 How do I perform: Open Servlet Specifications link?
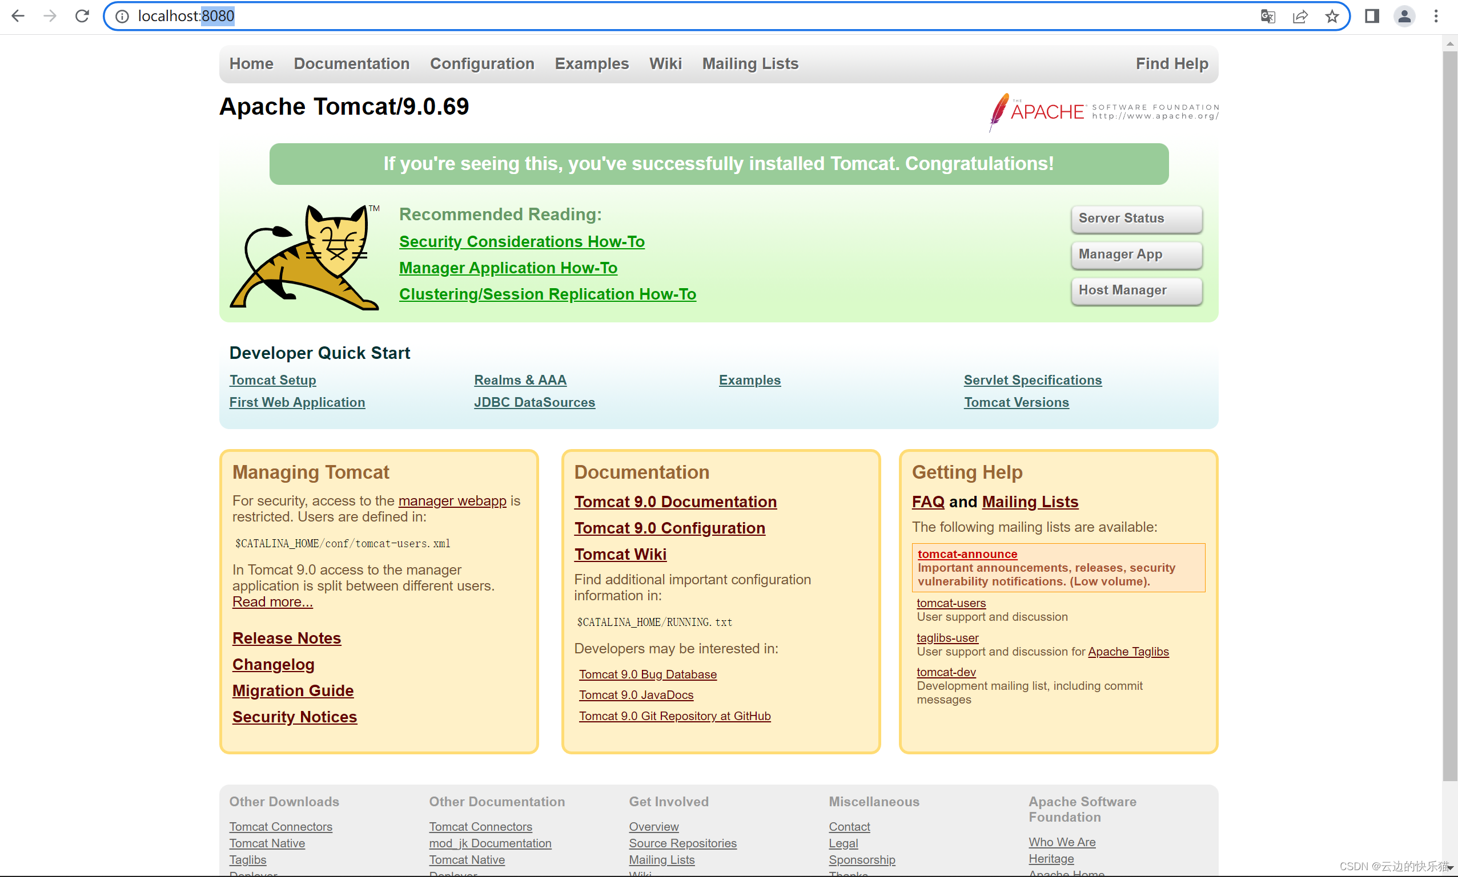coord(1032,380)
